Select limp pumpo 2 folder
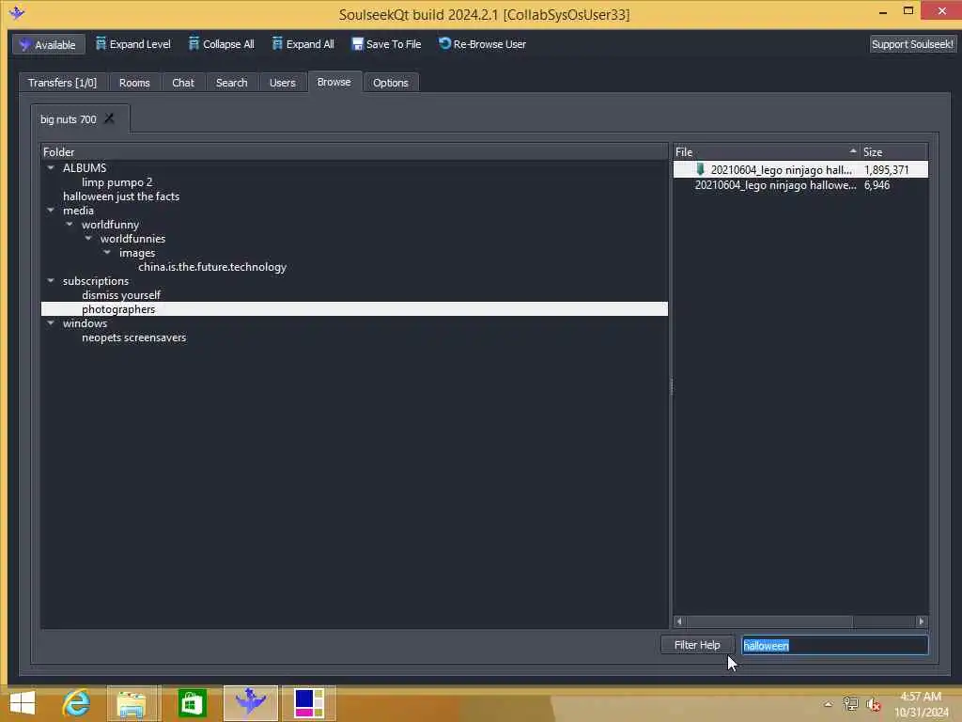The image size is (962, 722). 116,181
